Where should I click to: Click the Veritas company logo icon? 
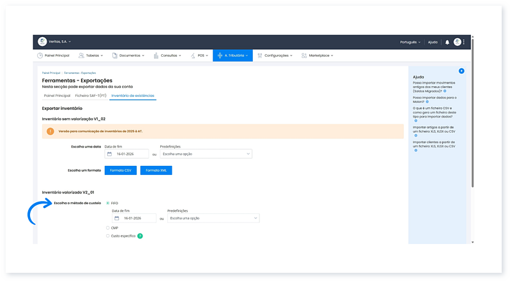(x=42, y=41)
